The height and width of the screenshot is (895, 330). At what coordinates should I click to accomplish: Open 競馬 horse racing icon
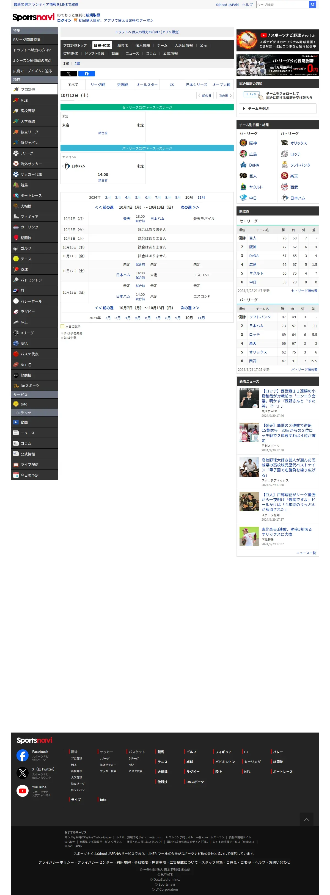[16, 185]
